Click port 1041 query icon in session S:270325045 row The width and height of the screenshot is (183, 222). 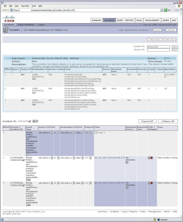[x=82, y=158]
